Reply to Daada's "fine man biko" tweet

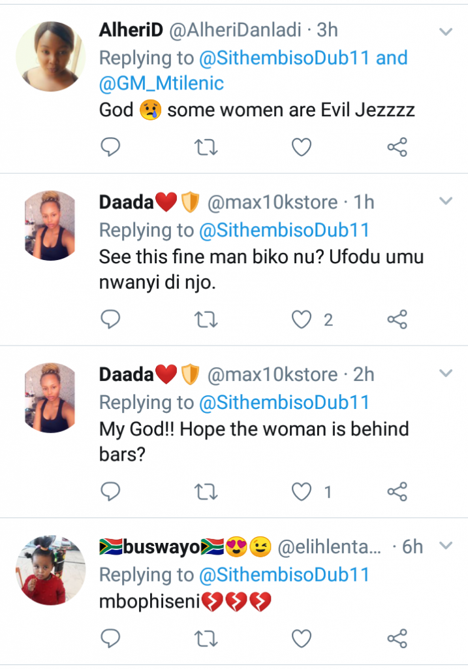click(111, 319)
